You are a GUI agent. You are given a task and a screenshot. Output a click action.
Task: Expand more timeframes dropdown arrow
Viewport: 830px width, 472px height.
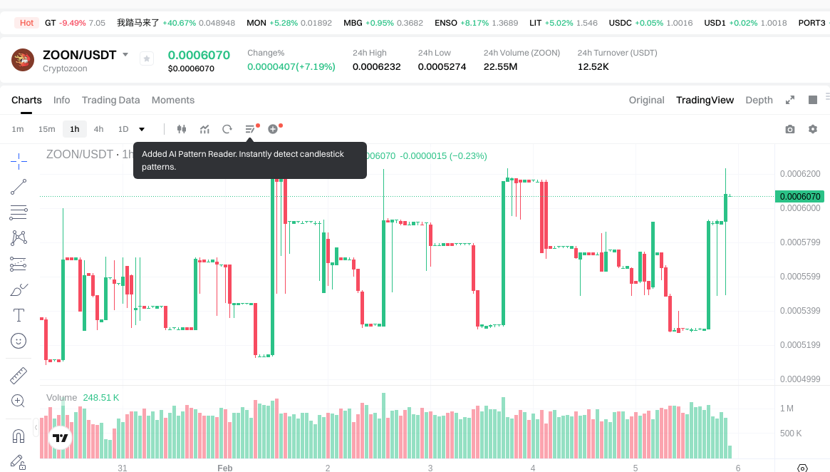pyautogui.click(x=142, y=129)
